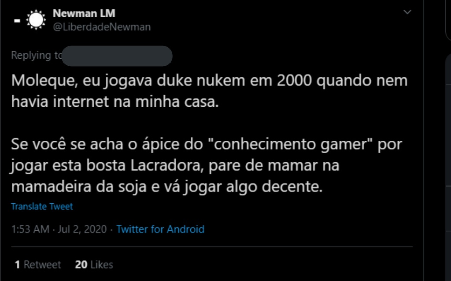Click the phrase "havia internet na minha casa"

point(114,102)
